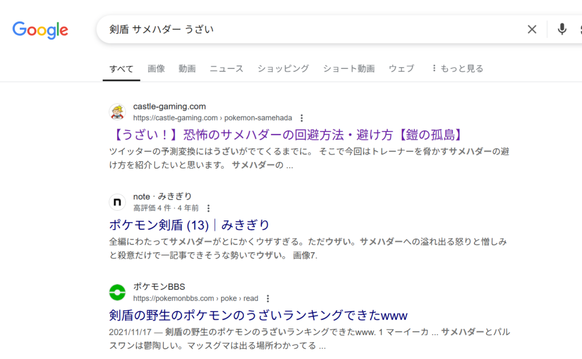This screenshot has width=582, height=359.
Task: Click the note · みきぎり source name
Action: coord(163,197)
